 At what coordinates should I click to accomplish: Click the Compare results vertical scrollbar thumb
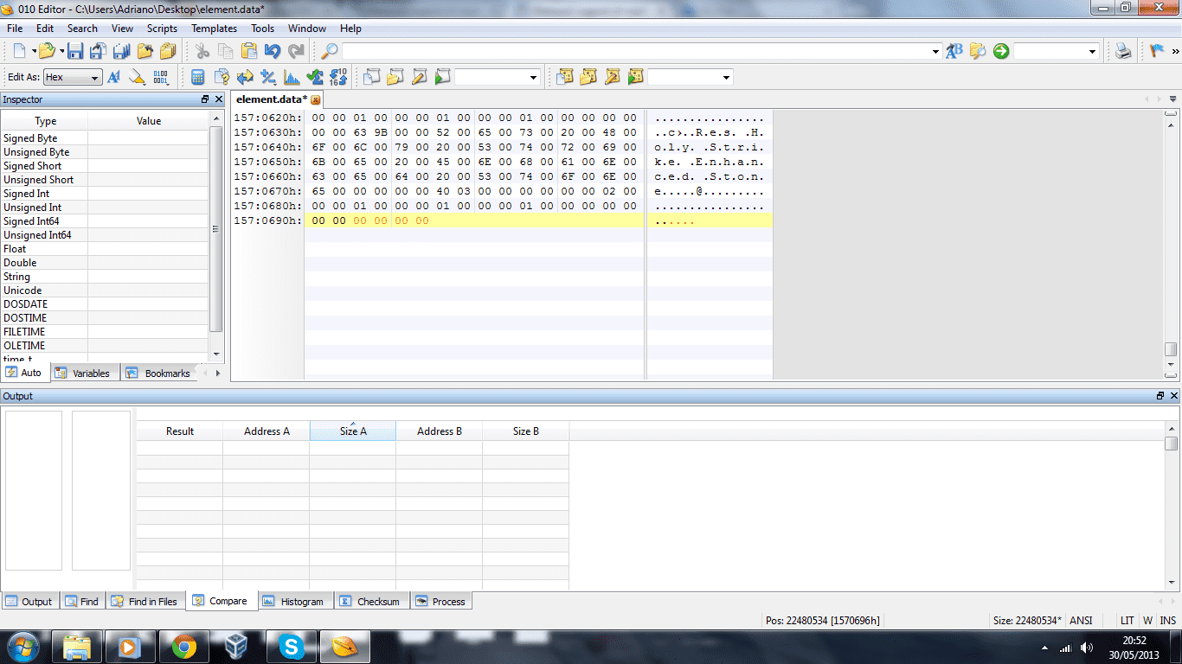click(x=1172, y=444)
